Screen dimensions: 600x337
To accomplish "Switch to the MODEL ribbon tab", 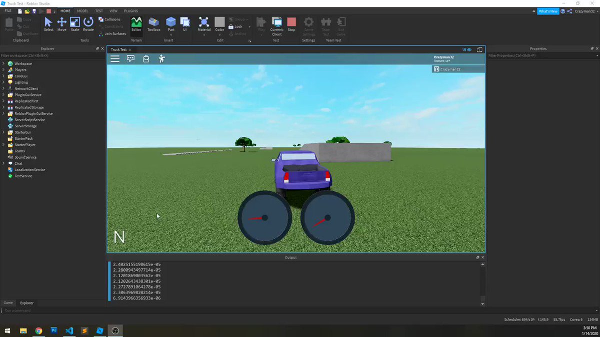I will point(82,10).
